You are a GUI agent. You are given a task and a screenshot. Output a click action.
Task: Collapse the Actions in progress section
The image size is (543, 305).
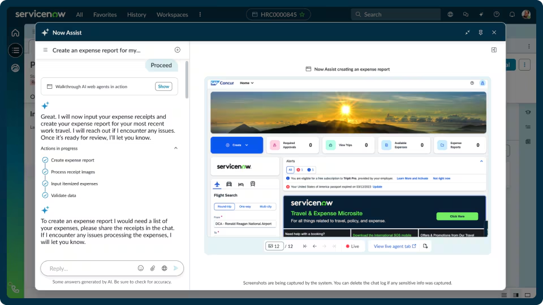[x=175, y=148]
